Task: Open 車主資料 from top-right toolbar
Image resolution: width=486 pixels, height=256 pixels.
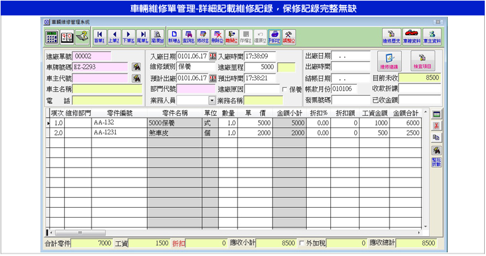Action: pos(433,36)
